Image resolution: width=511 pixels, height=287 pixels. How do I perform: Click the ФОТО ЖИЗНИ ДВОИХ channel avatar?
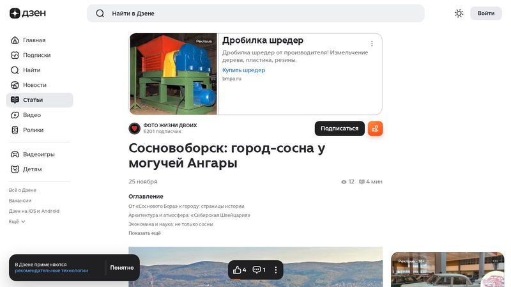tap(134, 128)
